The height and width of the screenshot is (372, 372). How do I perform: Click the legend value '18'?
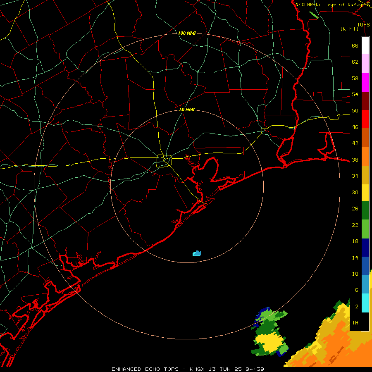pyautogui.click(x=355, y=241)
